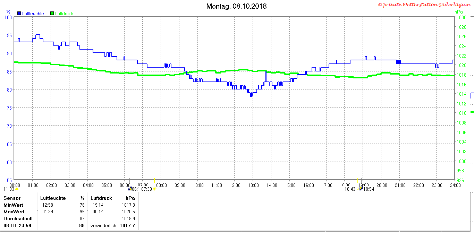Screen dimensions: 474x232
Task: Click the yellow tick mark near 07:39
Action: point(154,180)
